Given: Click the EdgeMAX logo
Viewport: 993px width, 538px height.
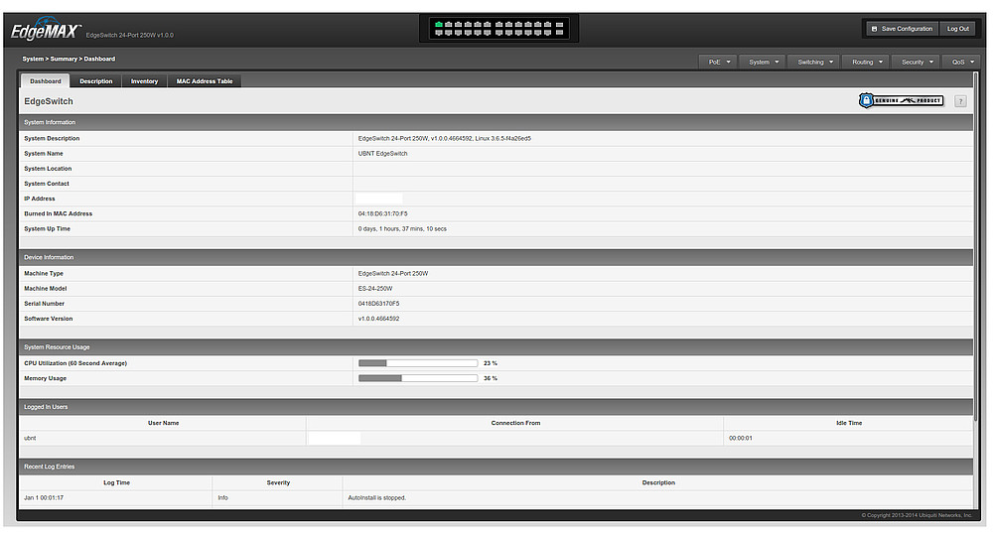Looking at the screenshot, I should click(x=45, y=30).
